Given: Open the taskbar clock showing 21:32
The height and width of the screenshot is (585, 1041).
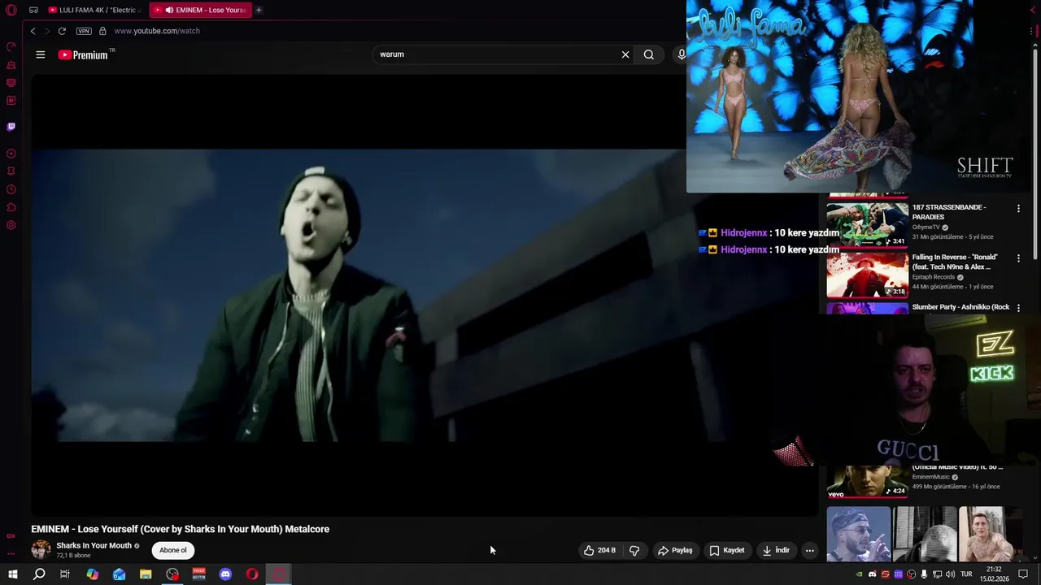Looking at the screenshot, I should [994, 574].
